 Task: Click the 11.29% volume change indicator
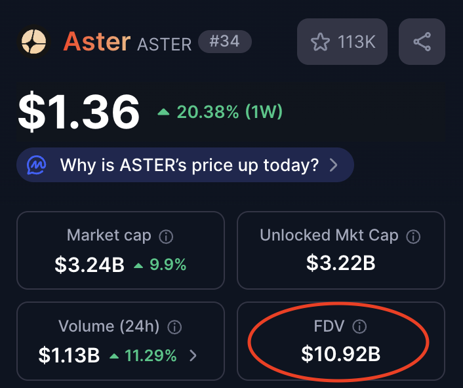(144, 356)
